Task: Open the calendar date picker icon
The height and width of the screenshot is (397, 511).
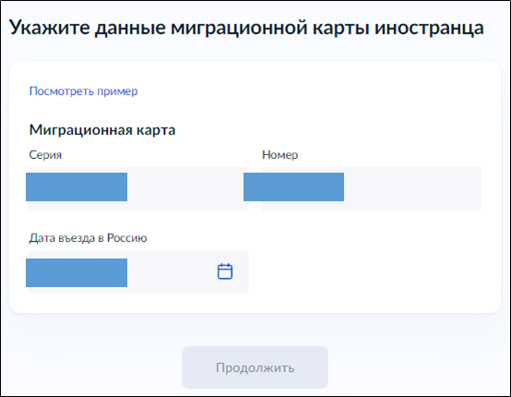Action: click(x=225, y=271)
